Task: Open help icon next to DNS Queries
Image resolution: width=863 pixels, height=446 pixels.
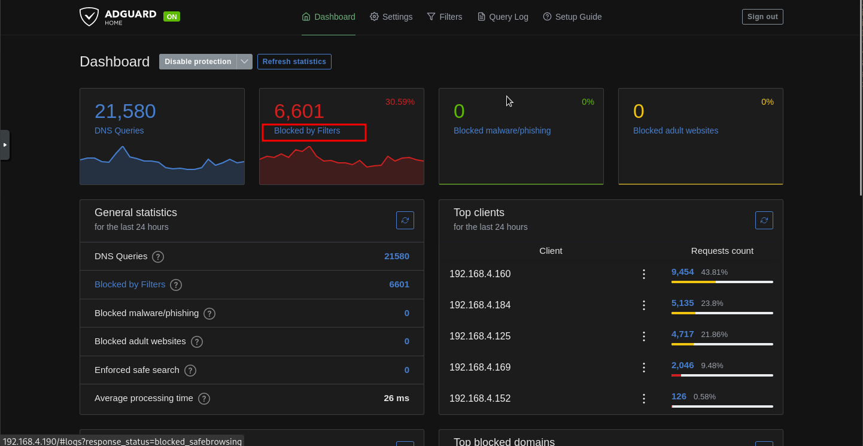Action: (x=158, y=257)
